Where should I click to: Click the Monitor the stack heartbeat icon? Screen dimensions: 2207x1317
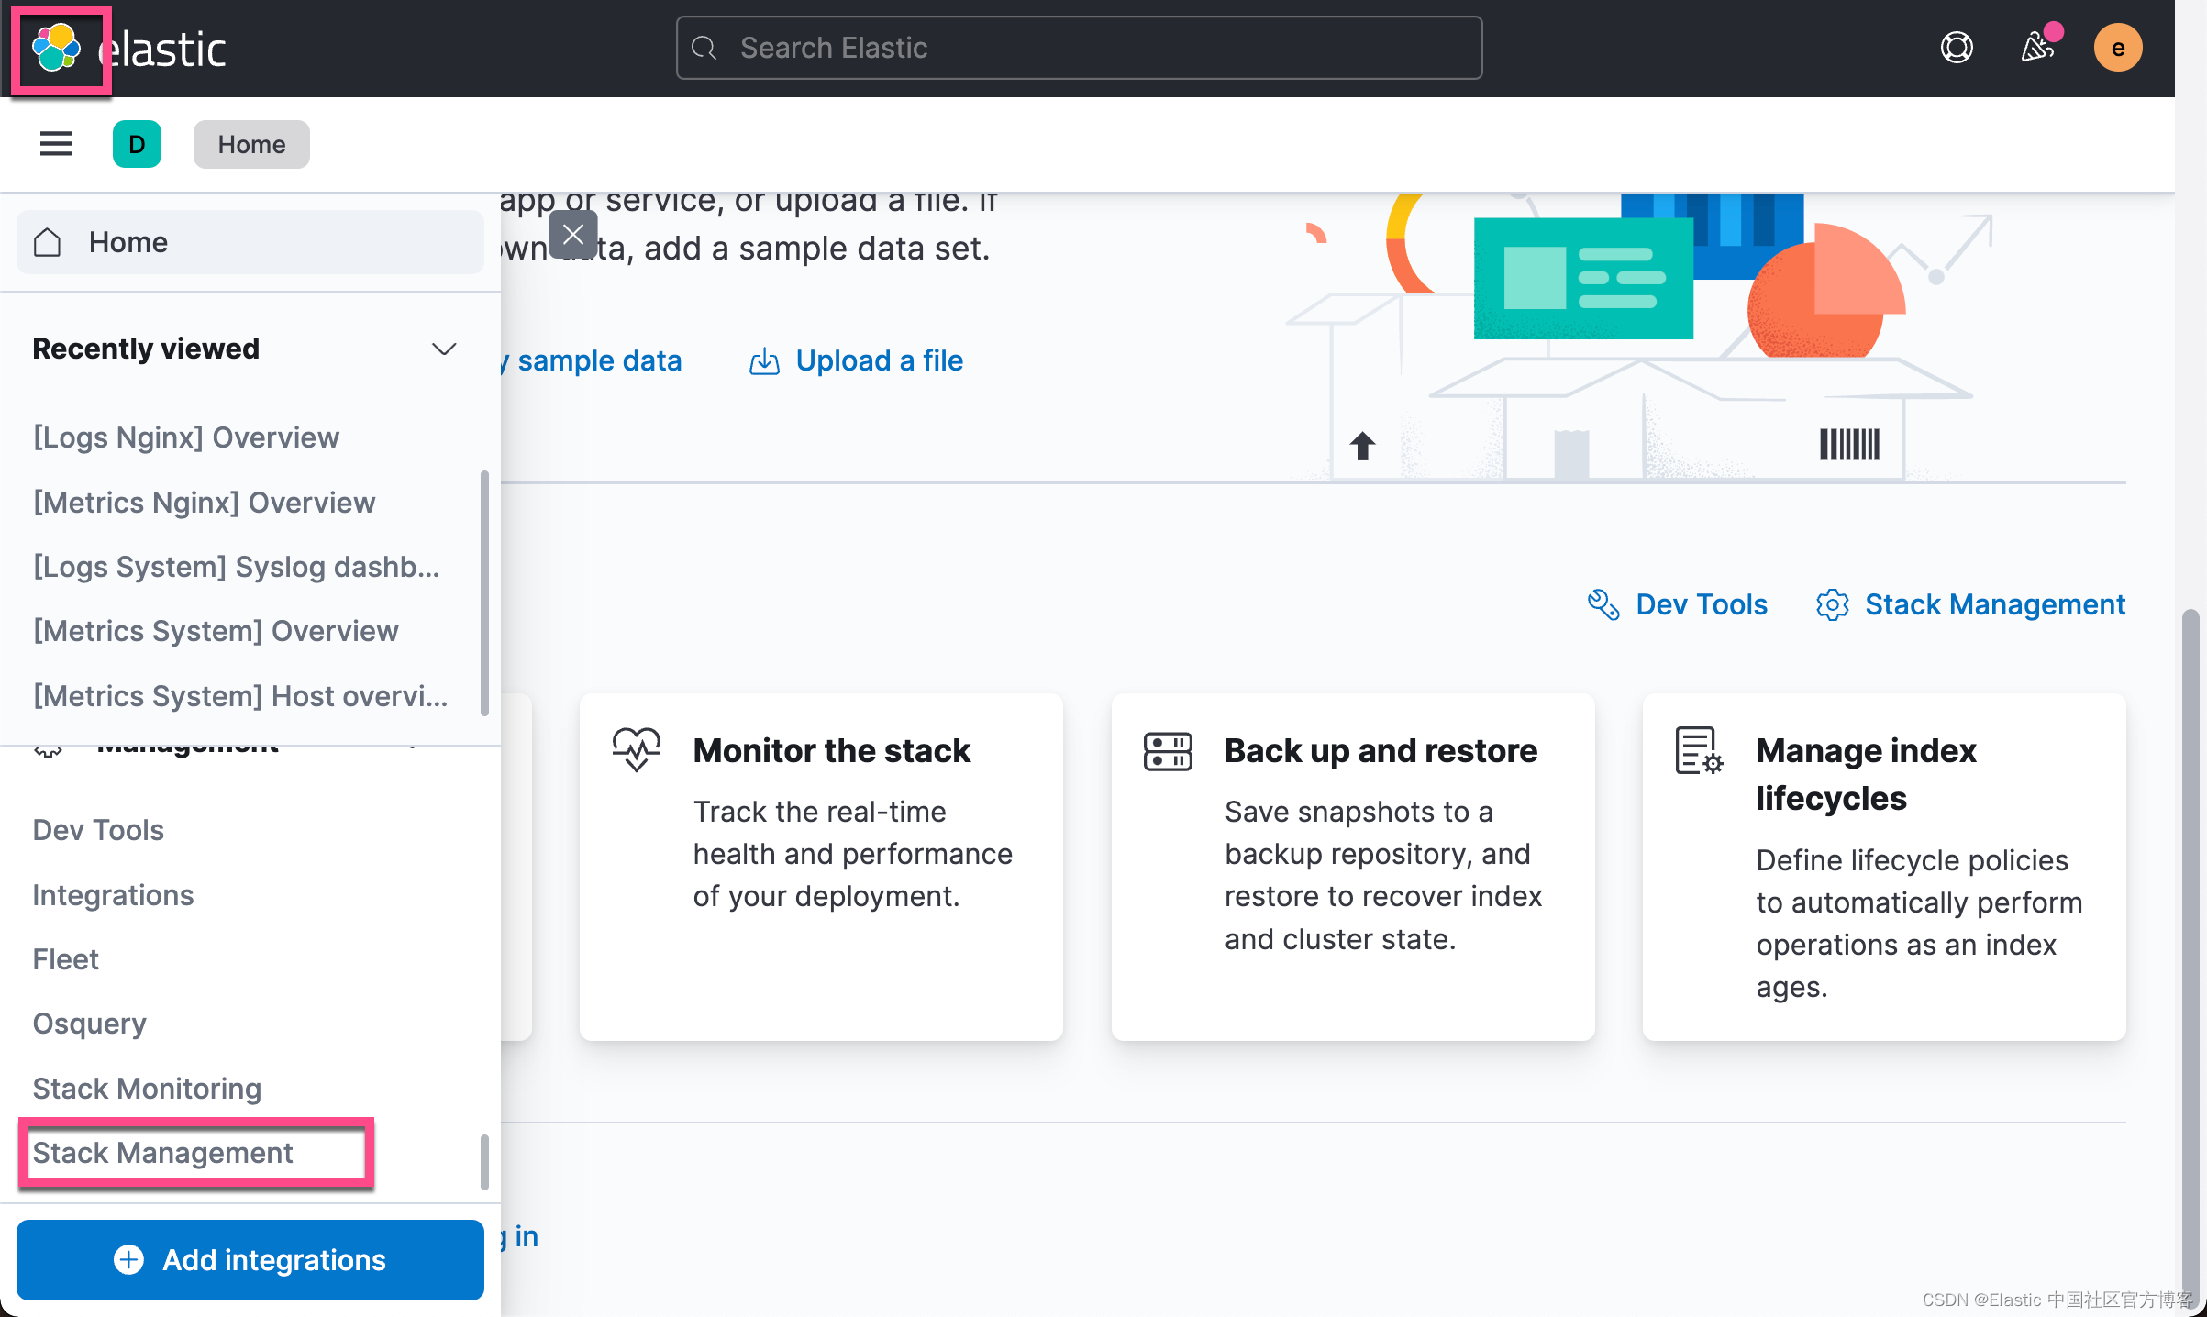pyautogui.click(x=636, y=749)
